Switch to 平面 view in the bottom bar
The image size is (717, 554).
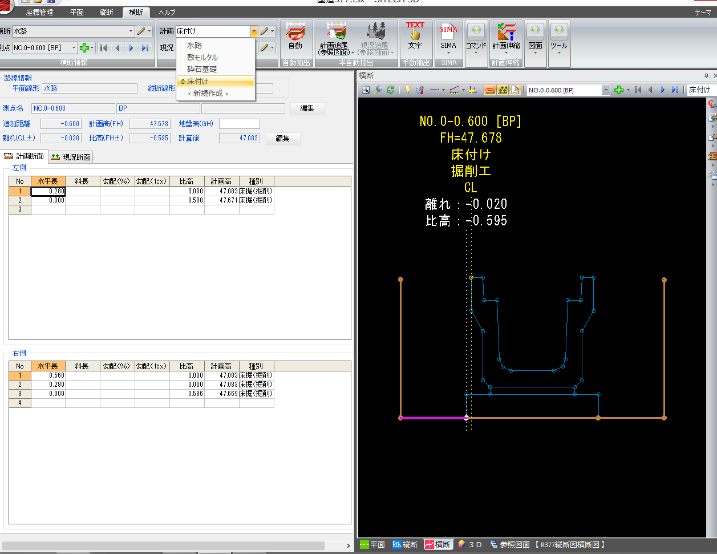(x=372, y=544)
